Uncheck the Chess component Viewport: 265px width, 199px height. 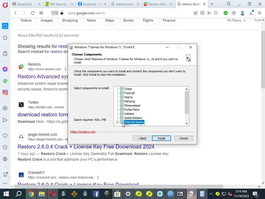122,89
